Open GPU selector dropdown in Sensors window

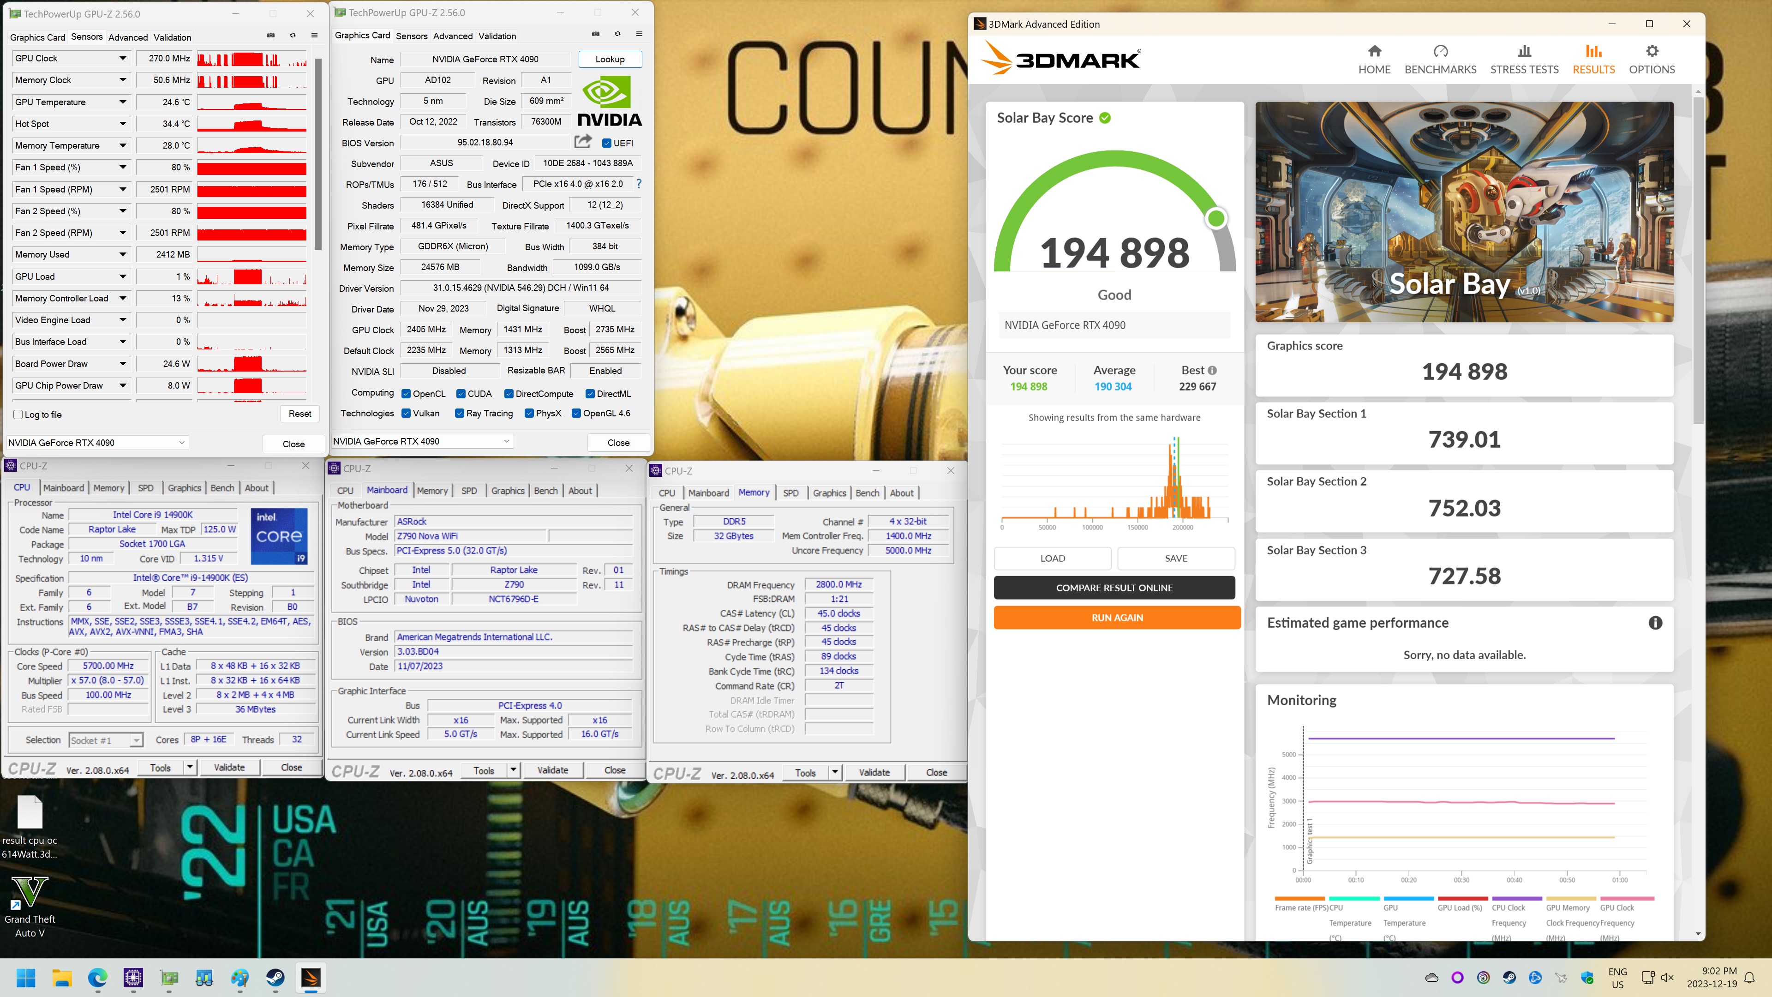(x=98, y=443)
